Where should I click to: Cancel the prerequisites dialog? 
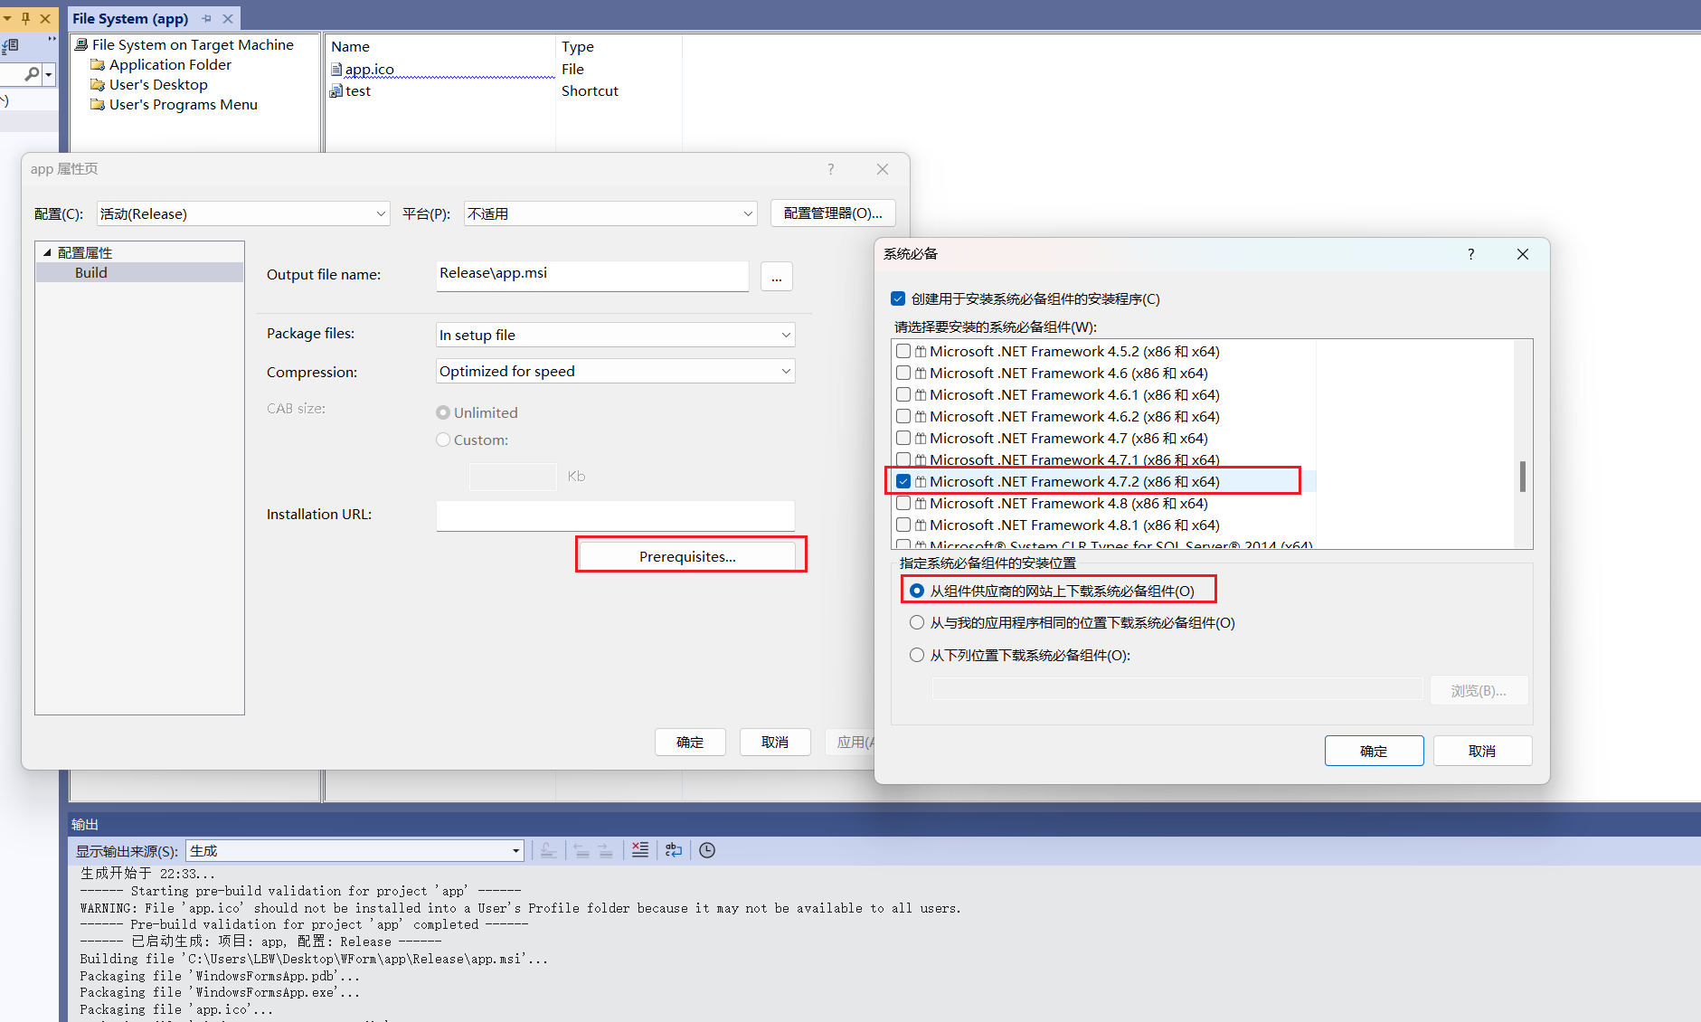click(1482, 751)
